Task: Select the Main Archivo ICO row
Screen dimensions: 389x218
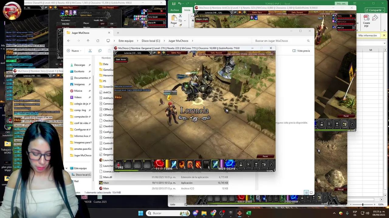Action: [164, 188]
